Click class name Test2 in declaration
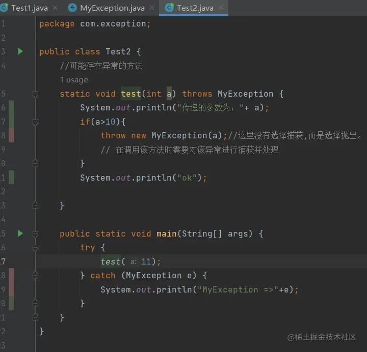 click(x=118, y=51)
